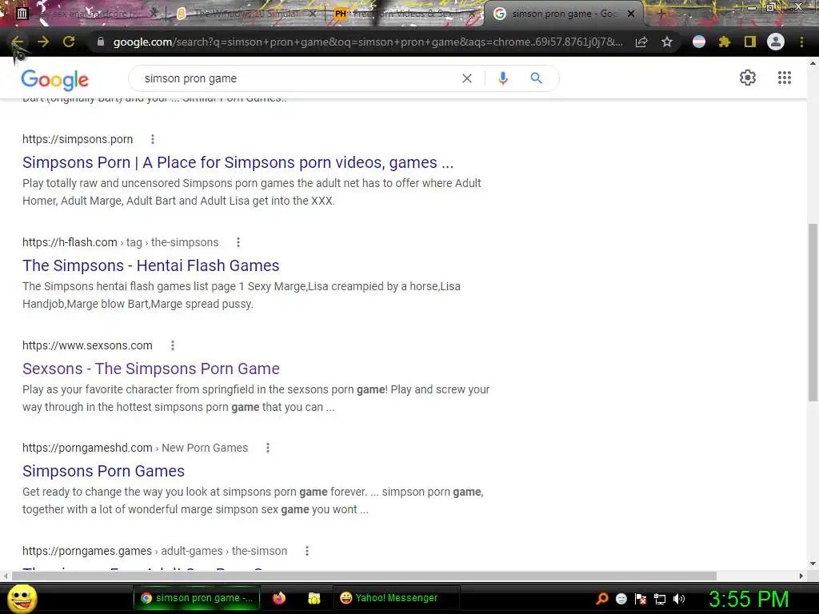
Task: Launch Firefox from the taskbar
Action: 279,598
